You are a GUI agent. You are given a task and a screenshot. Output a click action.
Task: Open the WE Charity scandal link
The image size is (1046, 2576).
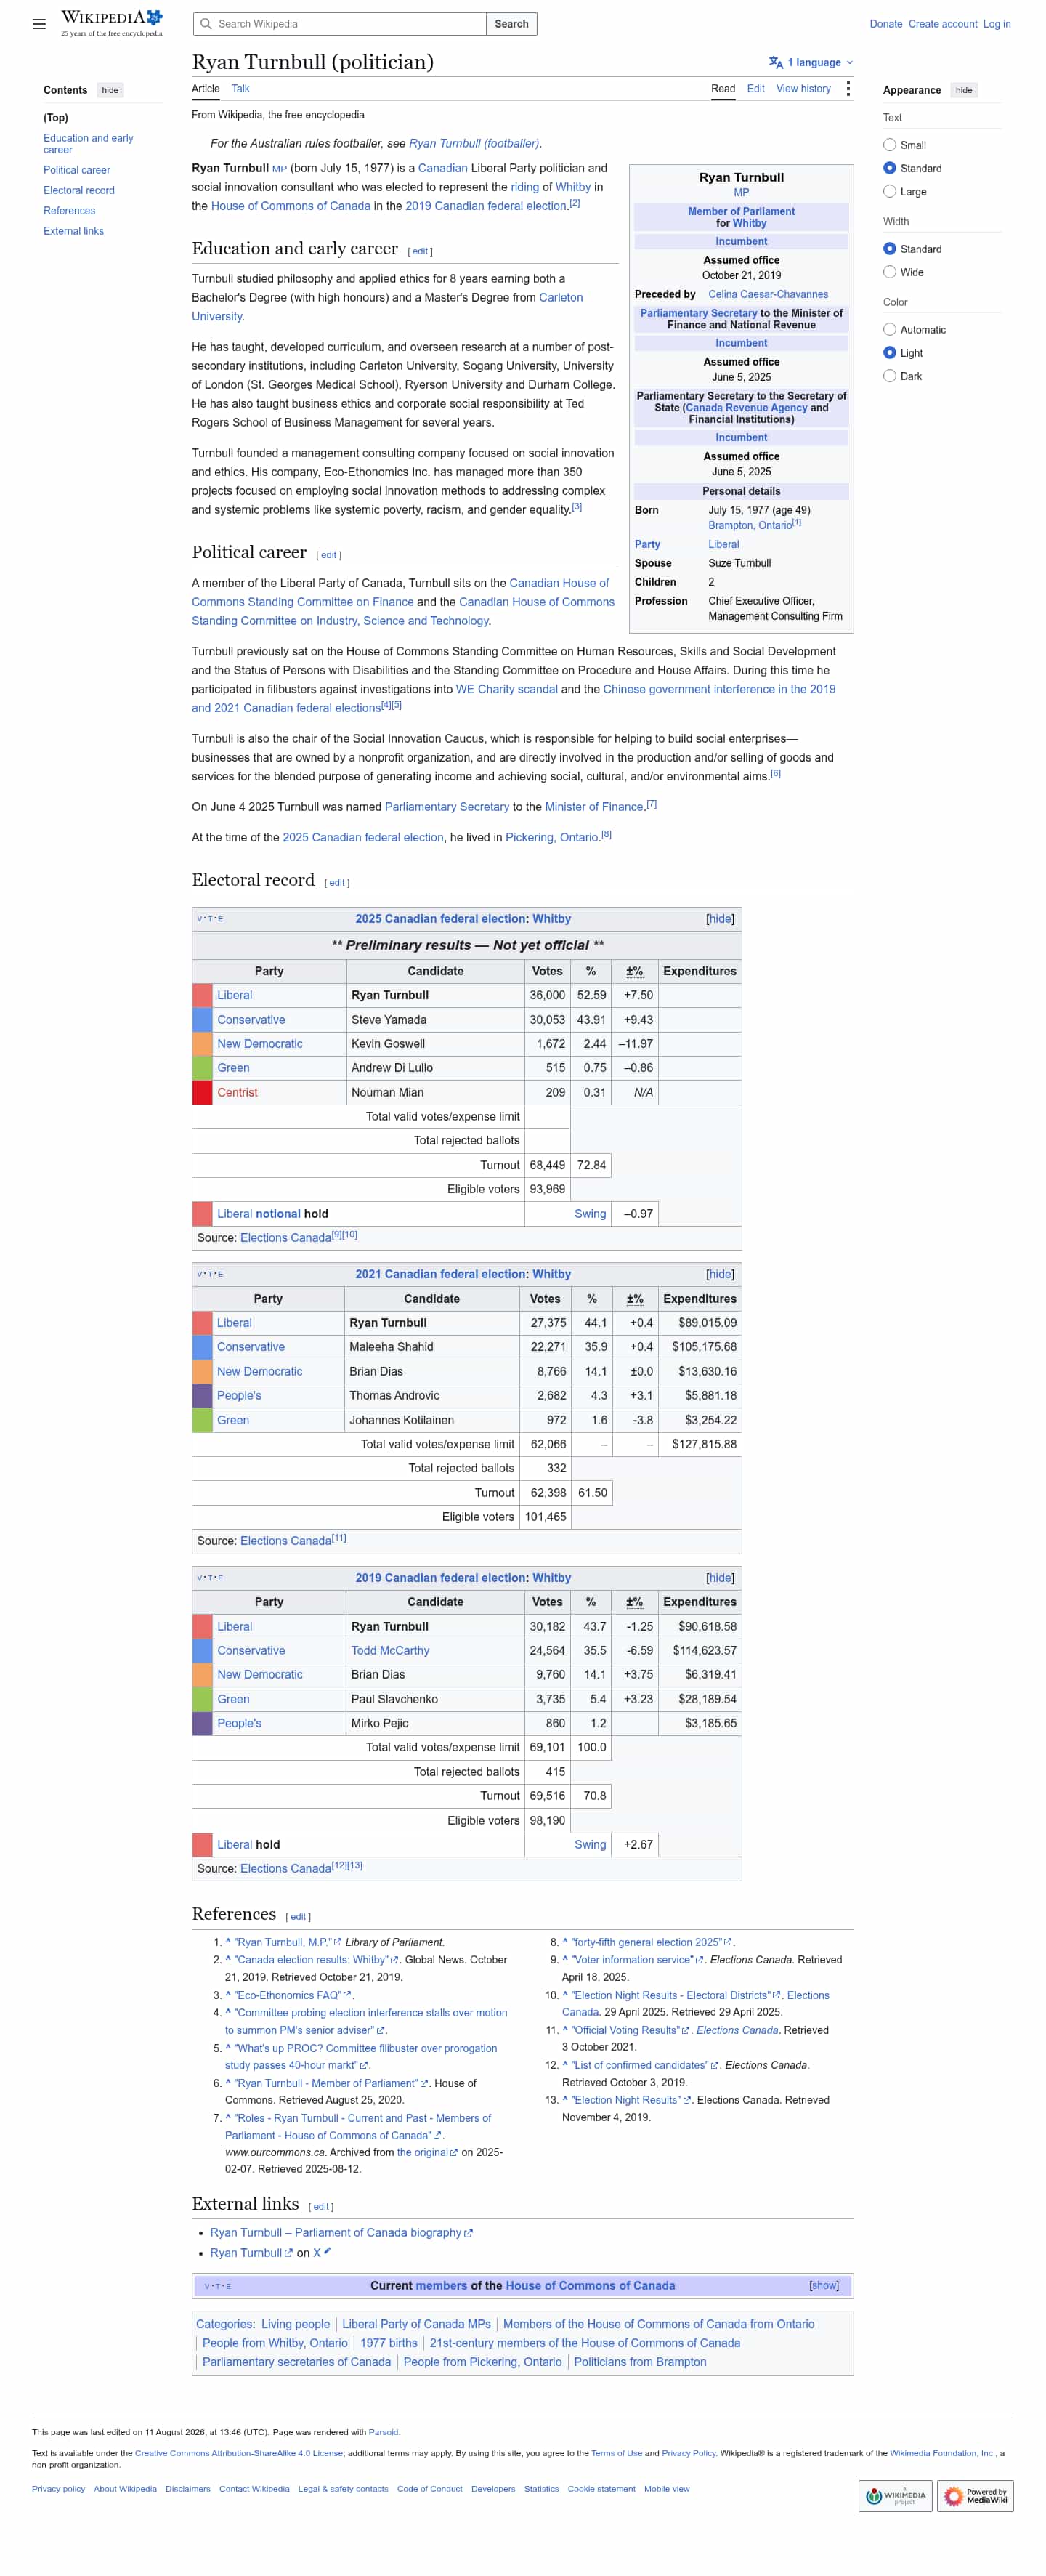tap(507, 689)
